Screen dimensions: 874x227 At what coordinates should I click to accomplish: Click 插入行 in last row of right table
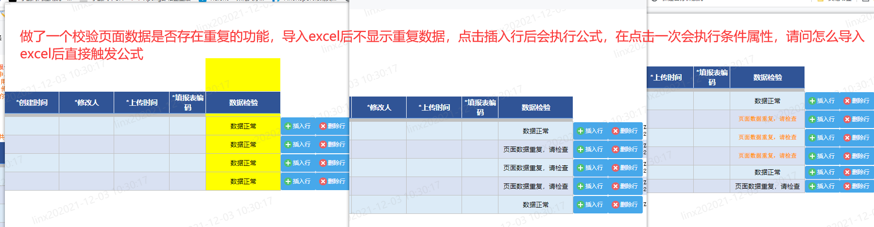pos(822,186)
